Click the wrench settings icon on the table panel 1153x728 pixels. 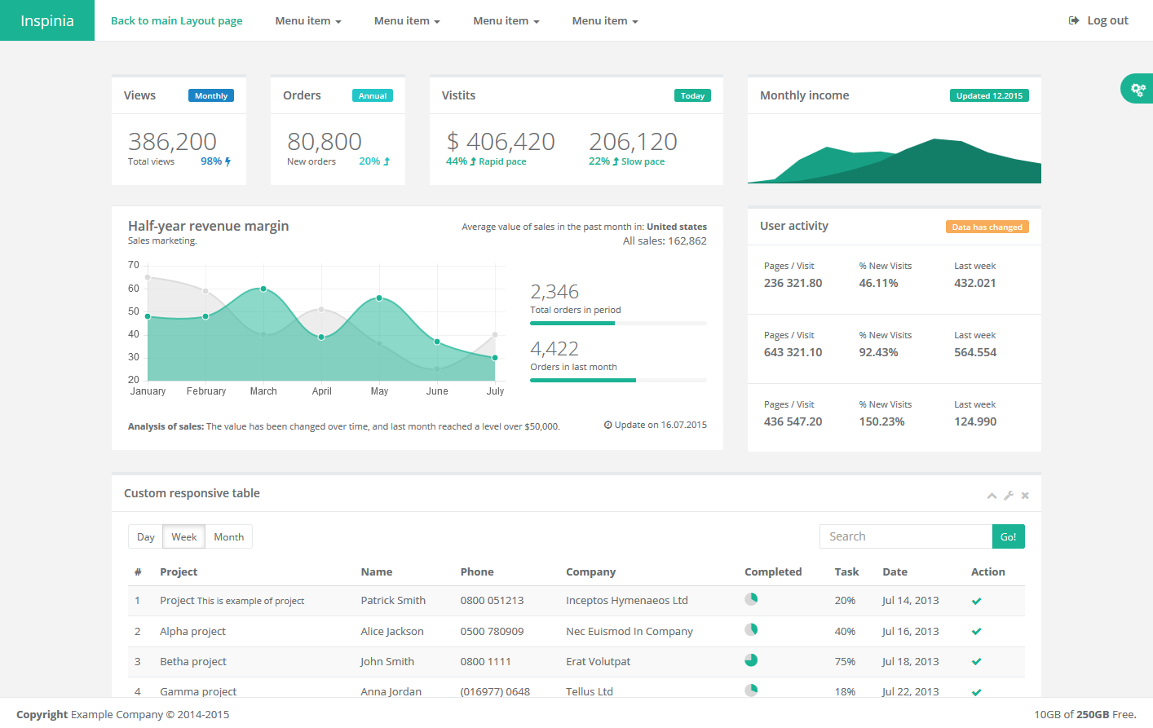(1009, 495)
